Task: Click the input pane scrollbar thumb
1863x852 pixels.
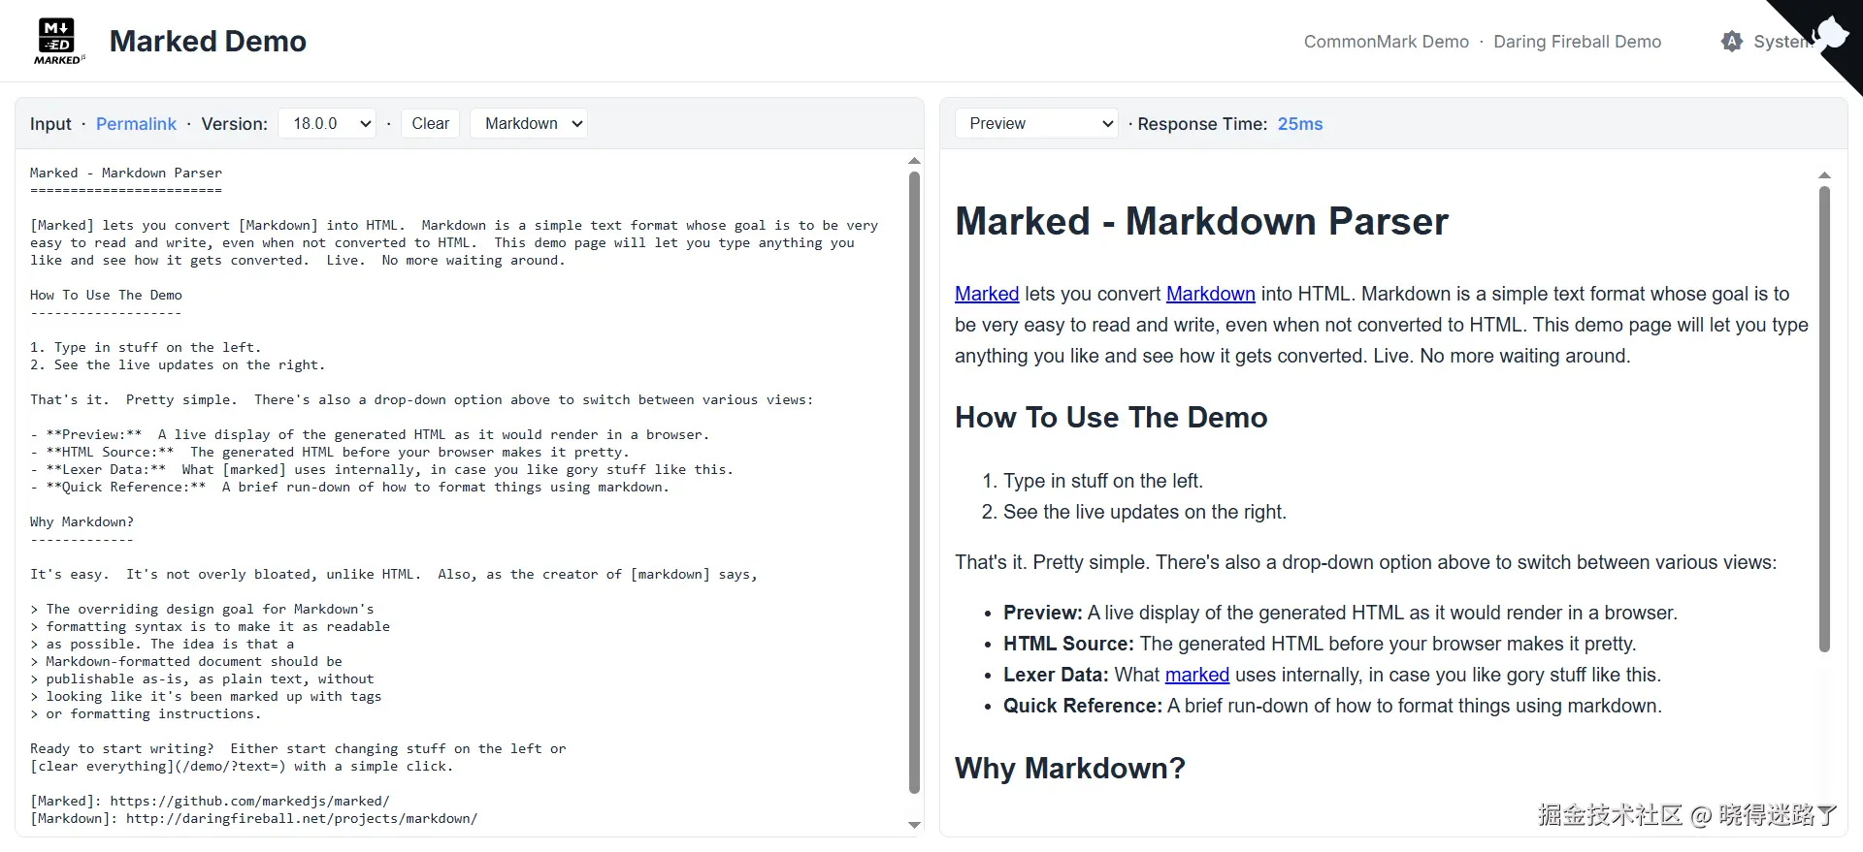Action: pos(914,483)
